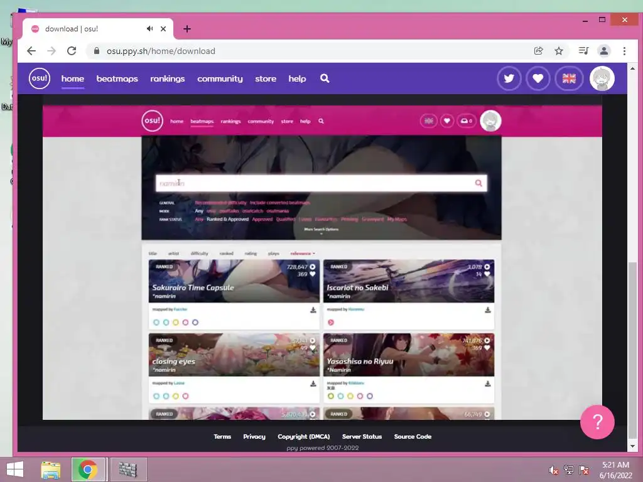Download the Yasashisa no Riyuu beatmap
The width and height of the screenshot is (643, 482).
tap(487, 383)
